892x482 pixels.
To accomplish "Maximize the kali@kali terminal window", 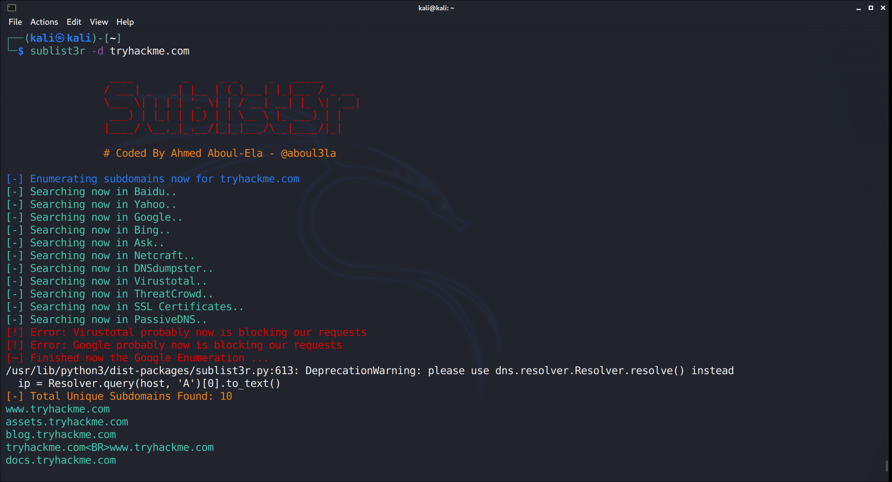I will coord(870,7).
